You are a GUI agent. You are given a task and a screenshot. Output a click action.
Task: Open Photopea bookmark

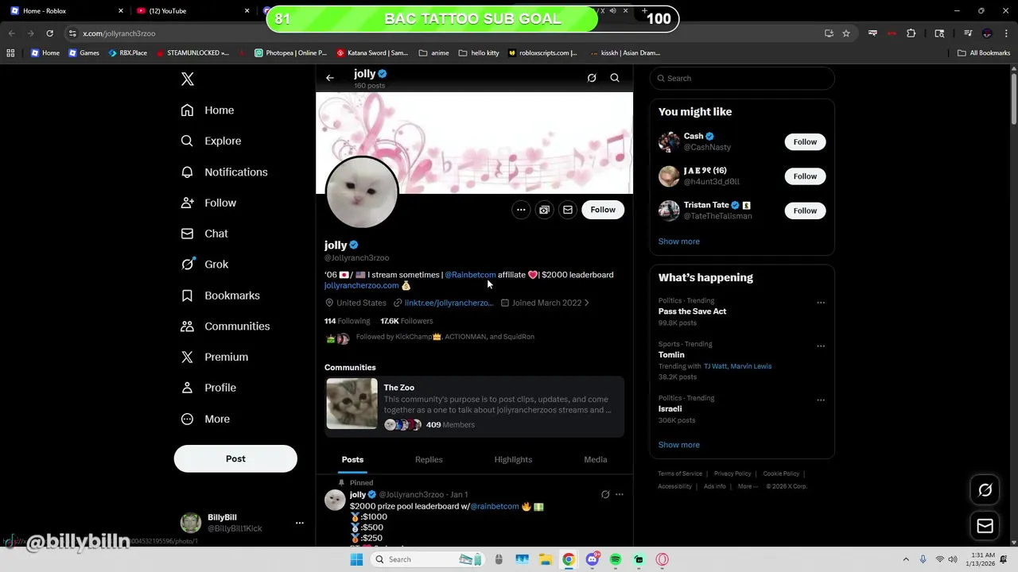290,53
